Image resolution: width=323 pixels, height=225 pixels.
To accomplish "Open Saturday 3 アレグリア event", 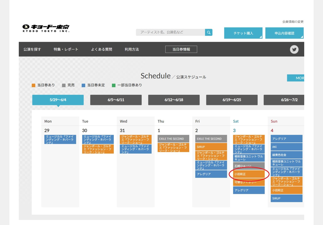I will coord(249,190).
